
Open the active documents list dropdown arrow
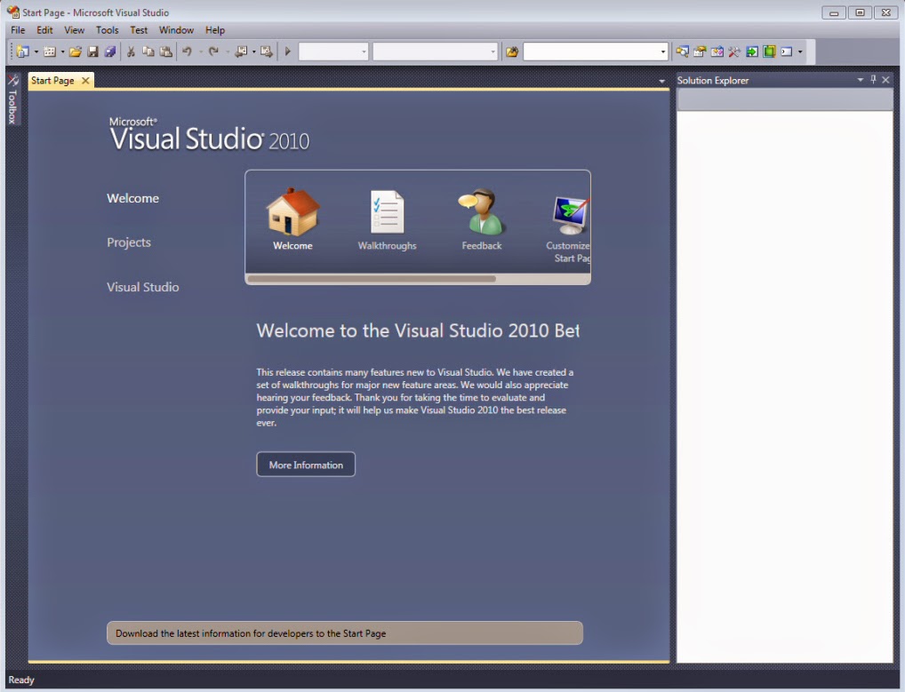point(661,82)
